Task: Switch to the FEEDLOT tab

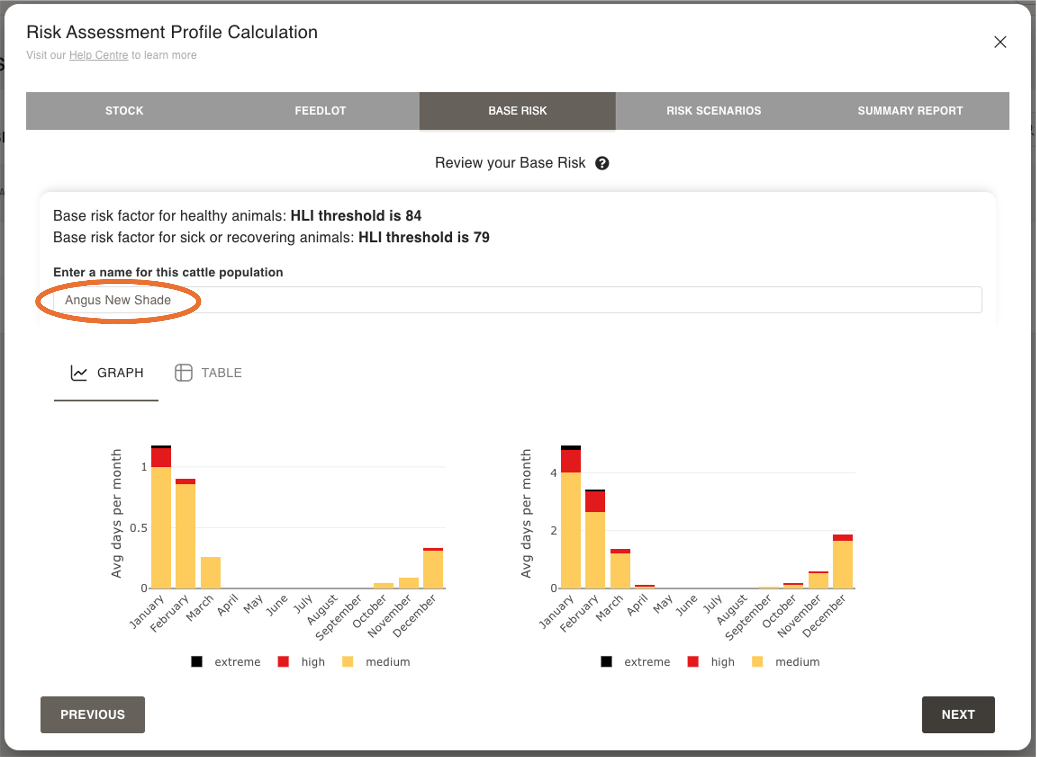Action: [320, 111]
